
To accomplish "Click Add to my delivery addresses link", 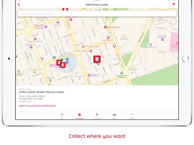I will click(37, 106).
